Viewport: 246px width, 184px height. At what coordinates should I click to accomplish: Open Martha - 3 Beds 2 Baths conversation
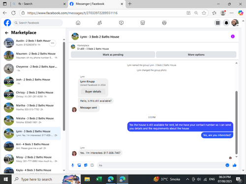pos(31,107)
